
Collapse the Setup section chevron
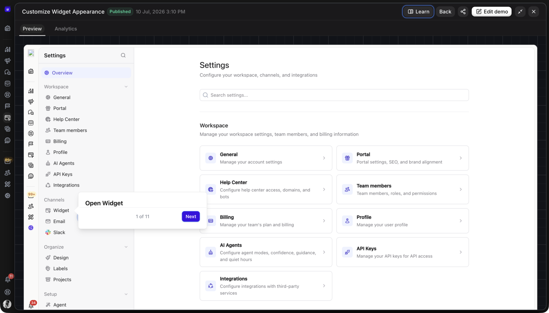pos(126,294)
